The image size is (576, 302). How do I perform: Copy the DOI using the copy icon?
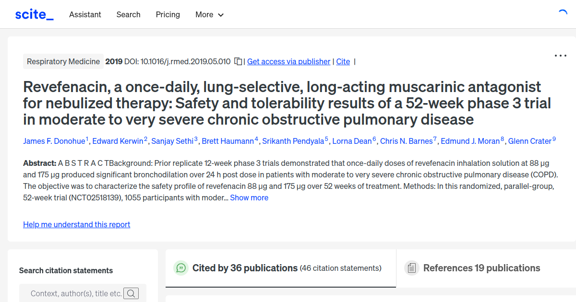point(238,61)
